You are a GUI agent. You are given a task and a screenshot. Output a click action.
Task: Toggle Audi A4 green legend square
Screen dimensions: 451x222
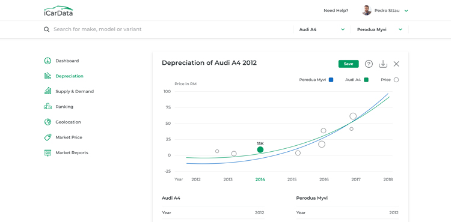[x=366, y=80]
